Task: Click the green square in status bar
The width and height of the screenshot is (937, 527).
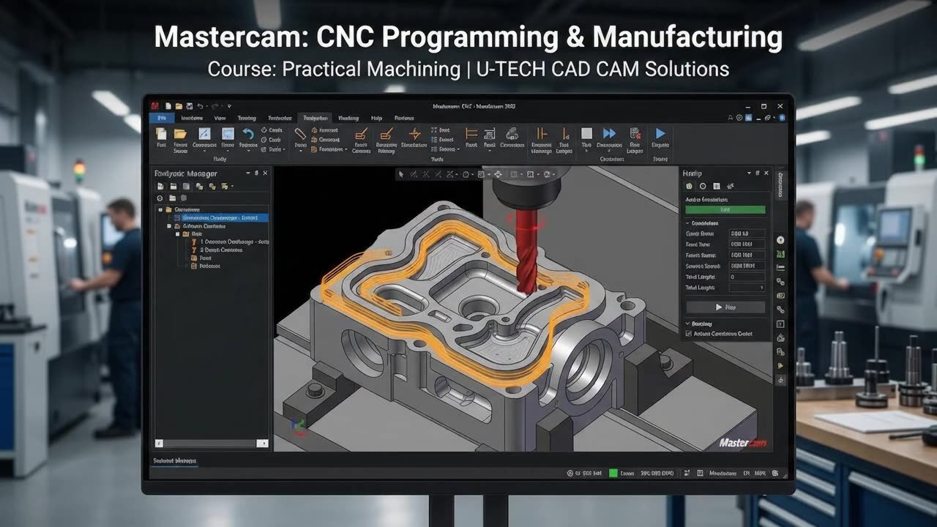Action: point(613,474)
